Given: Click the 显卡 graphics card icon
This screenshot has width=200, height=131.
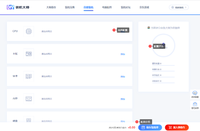Looking at the screenshot, I should (x=28, y=76).
